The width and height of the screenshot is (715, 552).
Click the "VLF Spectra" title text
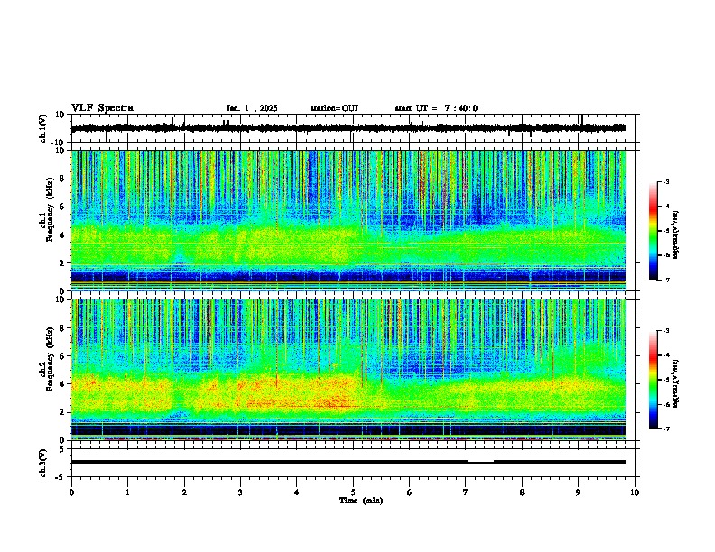click(x=102, y=108)
